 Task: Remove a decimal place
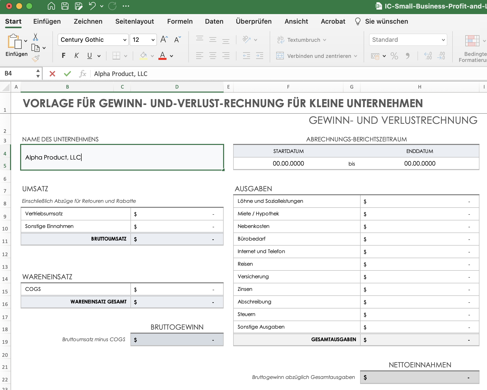[441, 56]
